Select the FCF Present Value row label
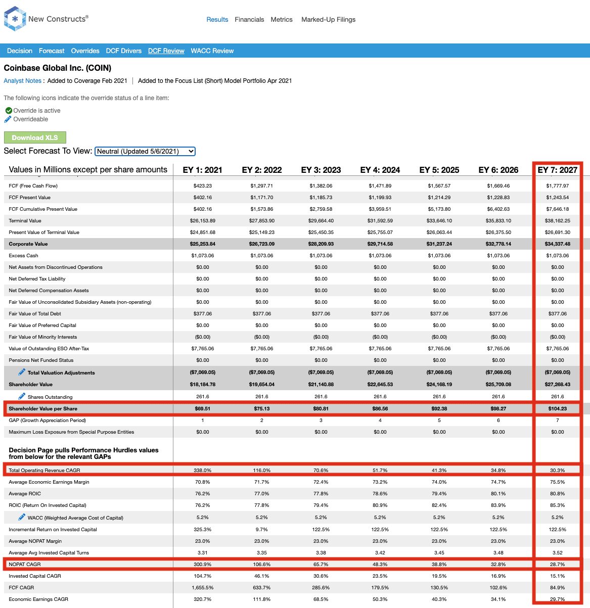 pyautogui.click(x=30, y=198)
